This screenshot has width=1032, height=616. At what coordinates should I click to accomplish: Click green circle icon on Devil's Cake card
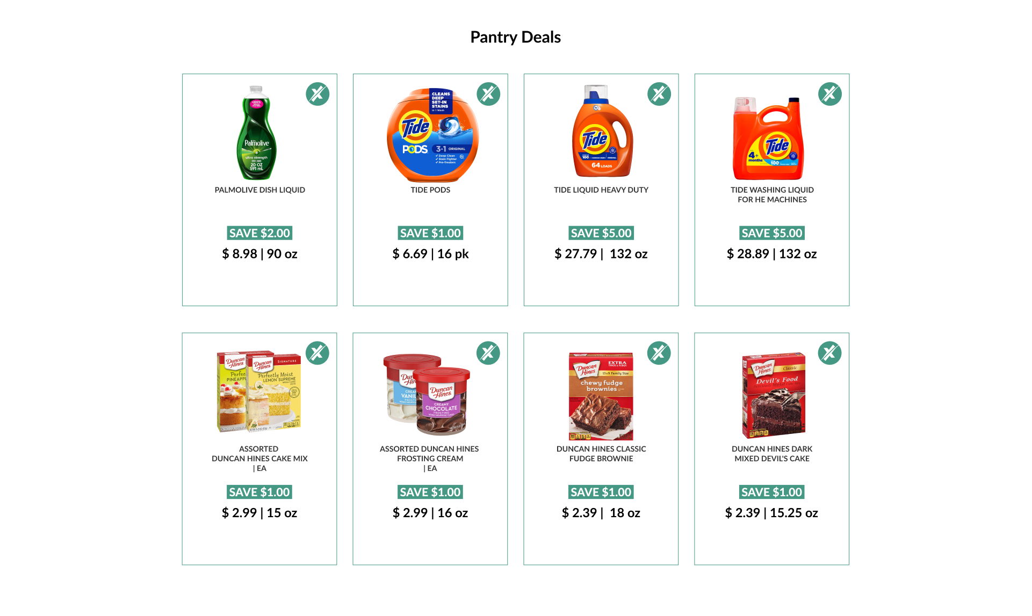point(830,353)
